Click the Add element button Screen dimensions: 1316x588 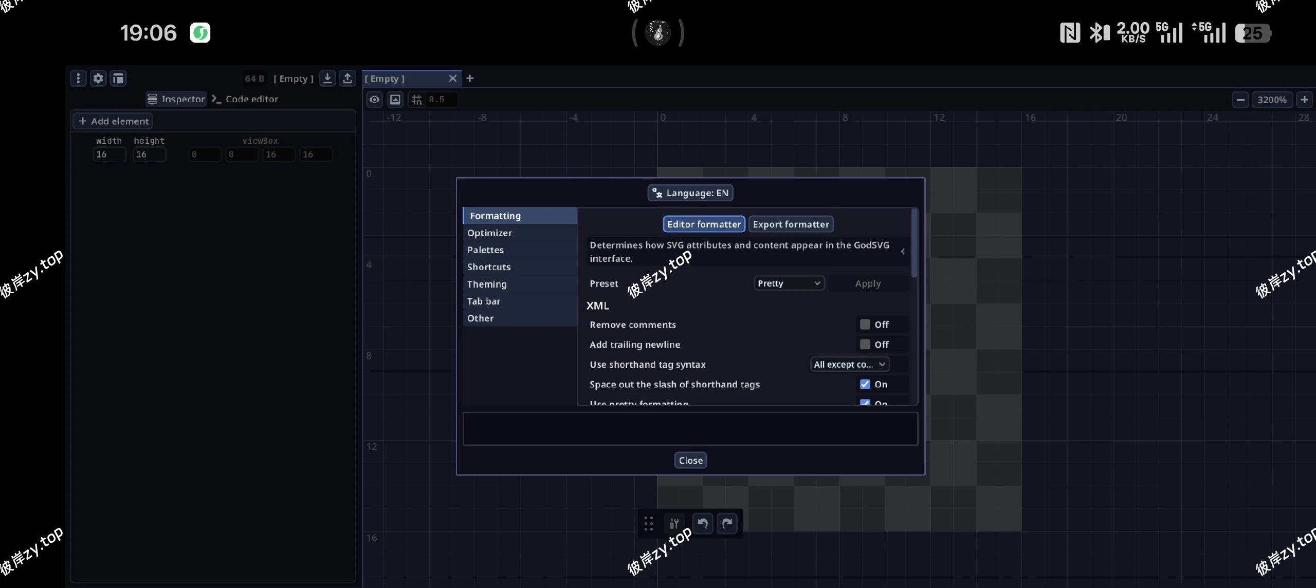click(x=114, y=121)
